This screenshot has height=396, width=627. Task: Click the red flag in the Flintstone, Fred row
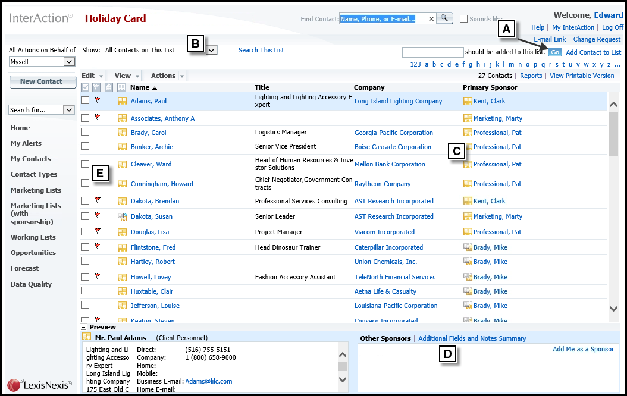(x=97, y=246)
